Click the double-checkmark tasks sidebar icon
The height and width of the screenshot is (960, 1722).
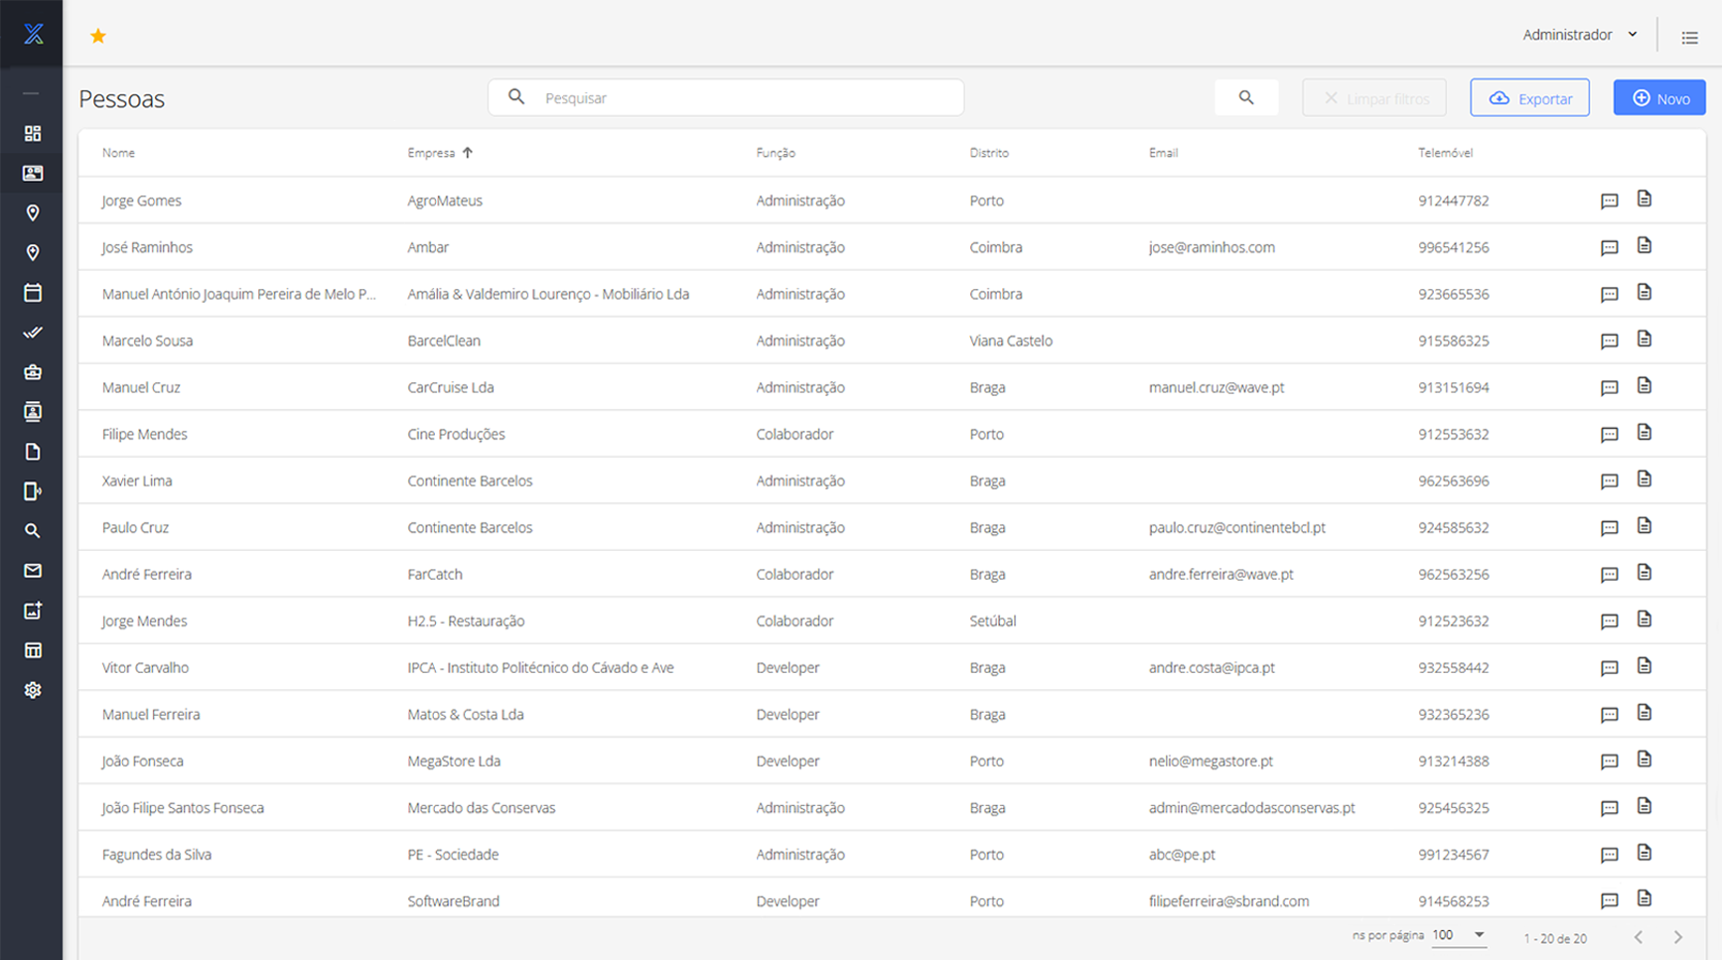33,333
